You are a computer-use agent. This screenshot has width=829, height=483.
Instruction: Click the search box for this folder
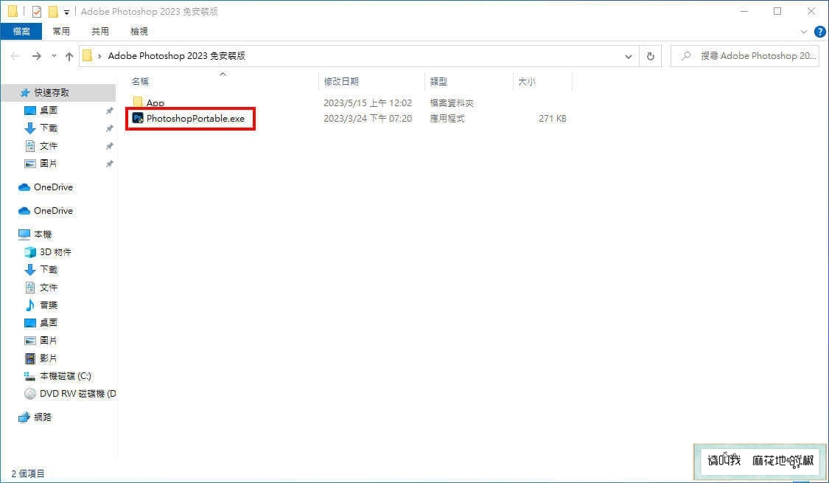tap(745, 56)
